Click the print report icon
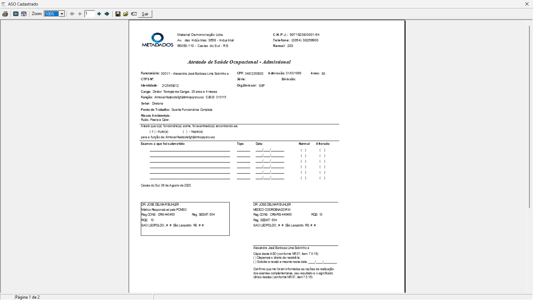This screenshot has height=300, width=533. pos(5,14)
